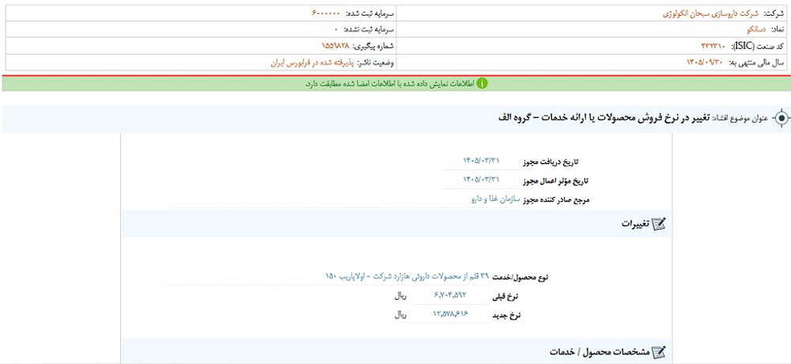Click the label نوع محصول/خدمت
This screenshot has width=791, height=364.
click(522, 277)
